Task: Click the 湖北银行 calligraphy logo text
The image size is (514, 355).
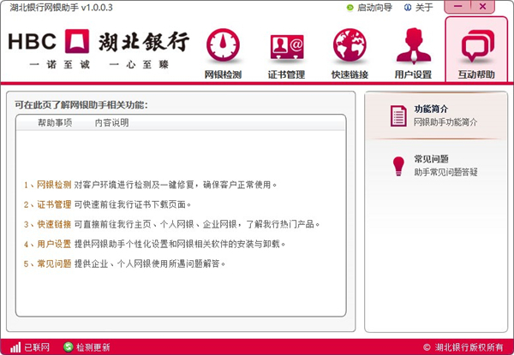Action: [x=144, y=42]
